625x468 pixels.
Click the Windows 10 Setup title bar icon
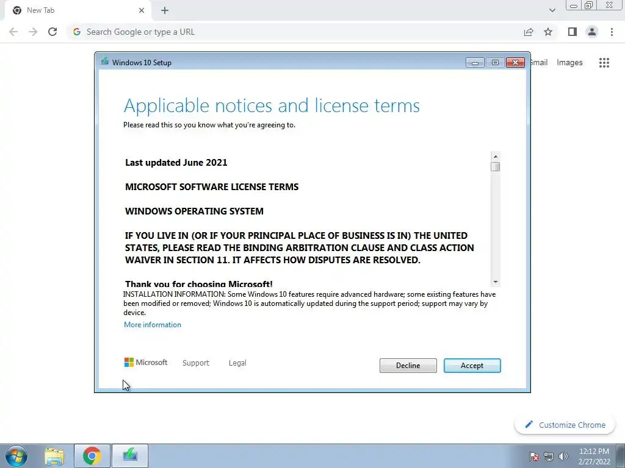(x=105, y=62)
